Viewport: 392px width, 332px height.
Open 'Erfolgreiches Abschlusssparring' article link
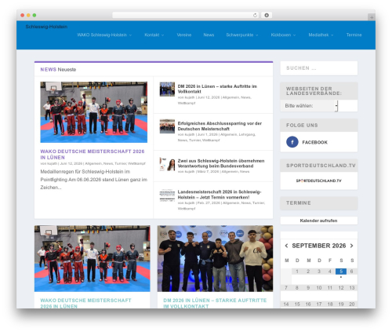(220, 126)
